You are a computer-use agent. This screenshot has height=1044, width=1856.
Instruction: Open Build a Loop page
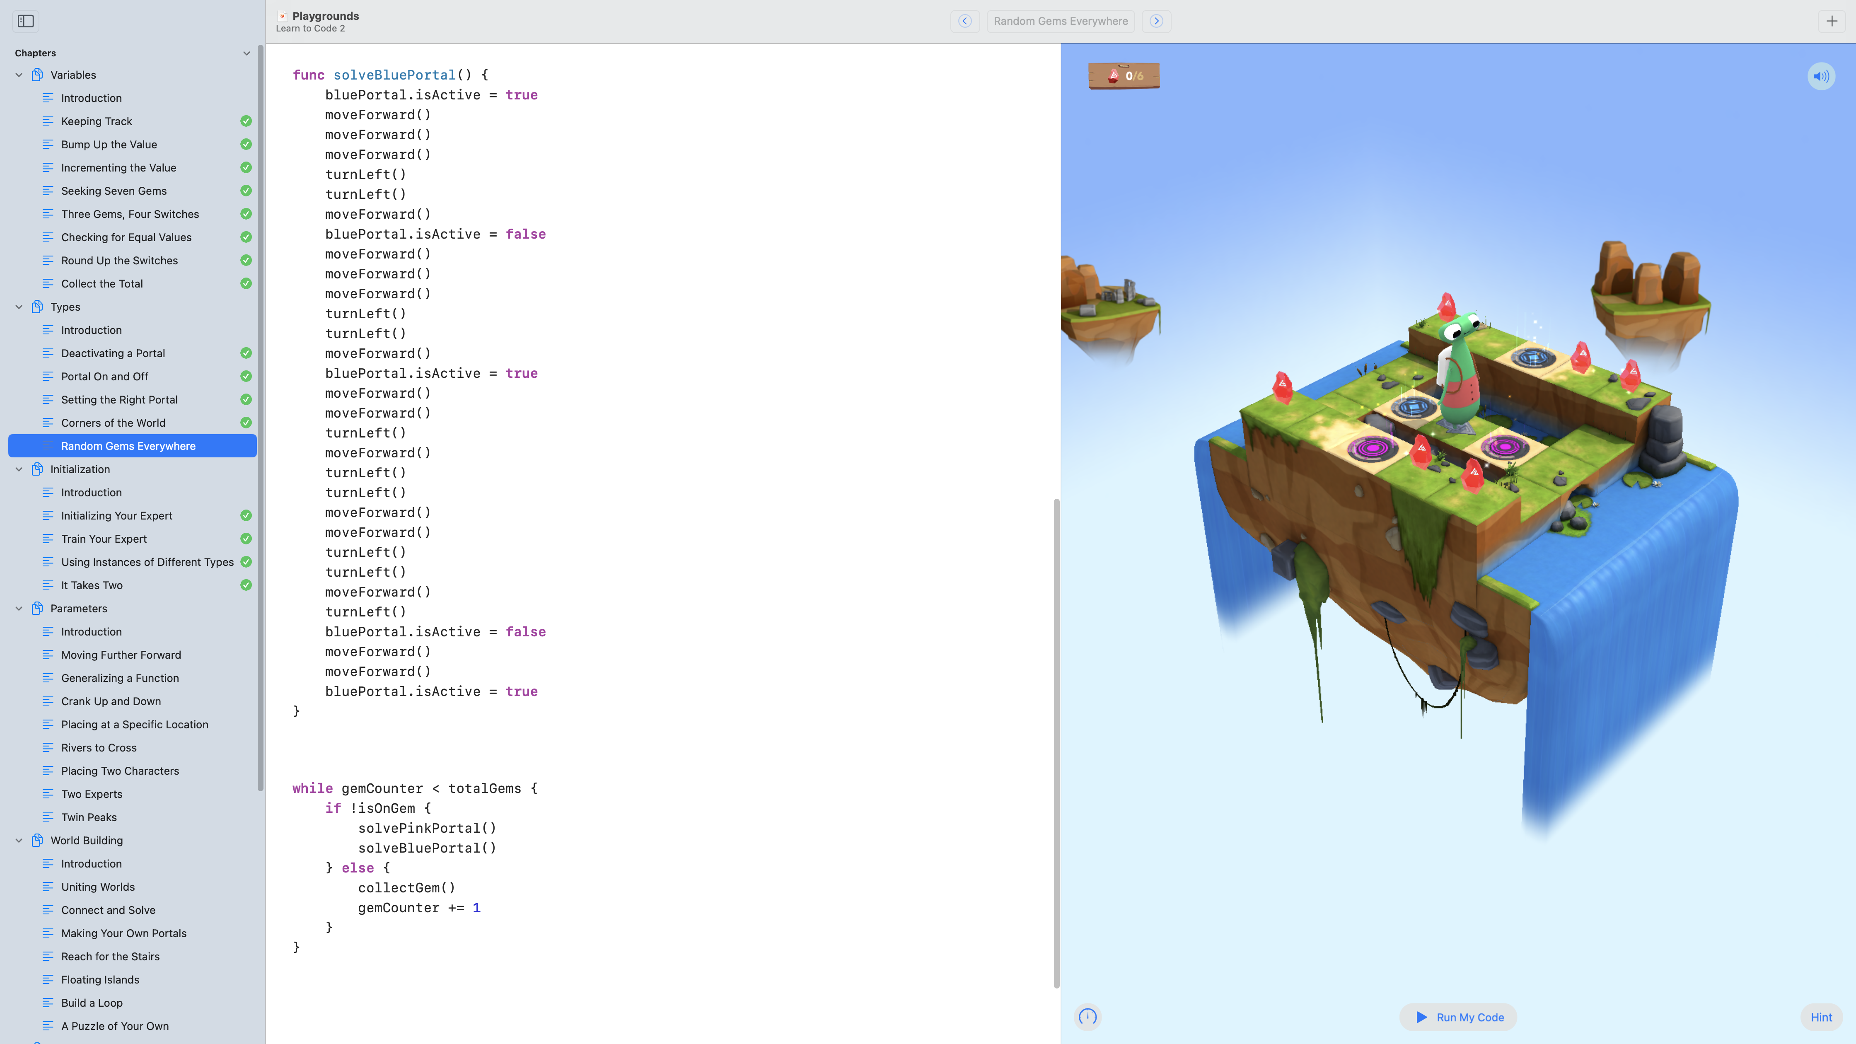coord(133,1003)
